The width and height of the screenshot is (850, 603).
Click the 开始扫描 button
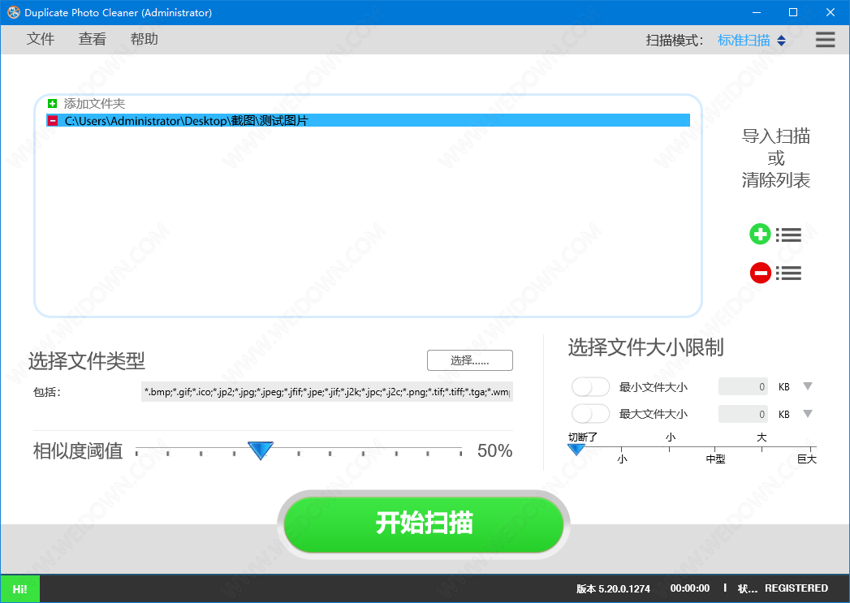(423, 524)
